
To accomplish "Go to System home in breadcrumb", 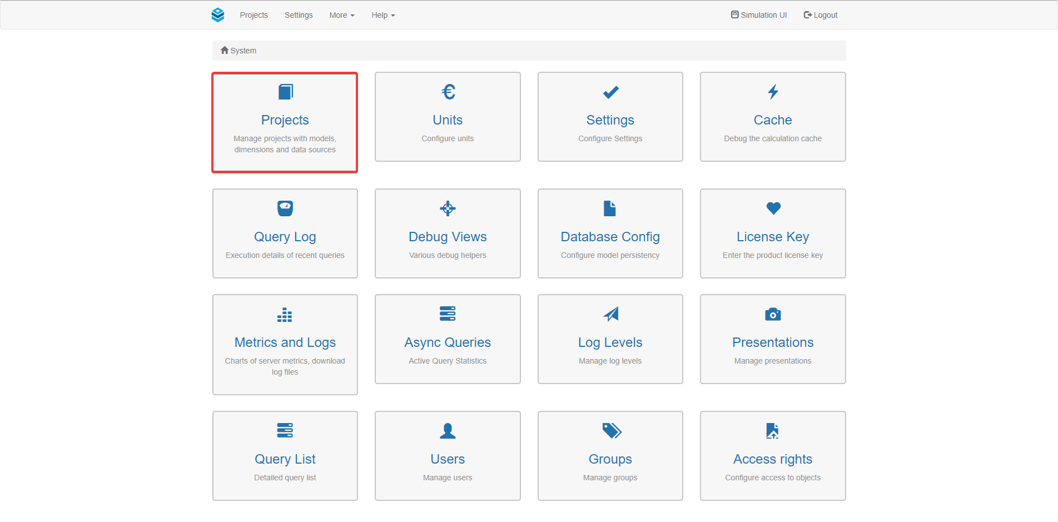I will click(x=239, y=51).
